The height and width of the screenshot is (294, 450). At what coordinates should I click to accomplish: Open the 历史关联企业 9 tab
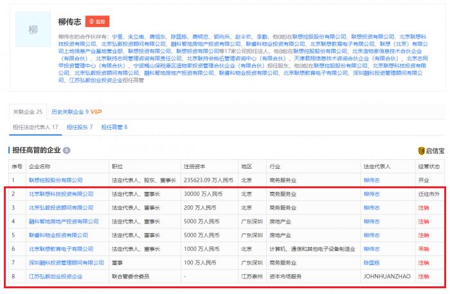(x=69, y=112)
